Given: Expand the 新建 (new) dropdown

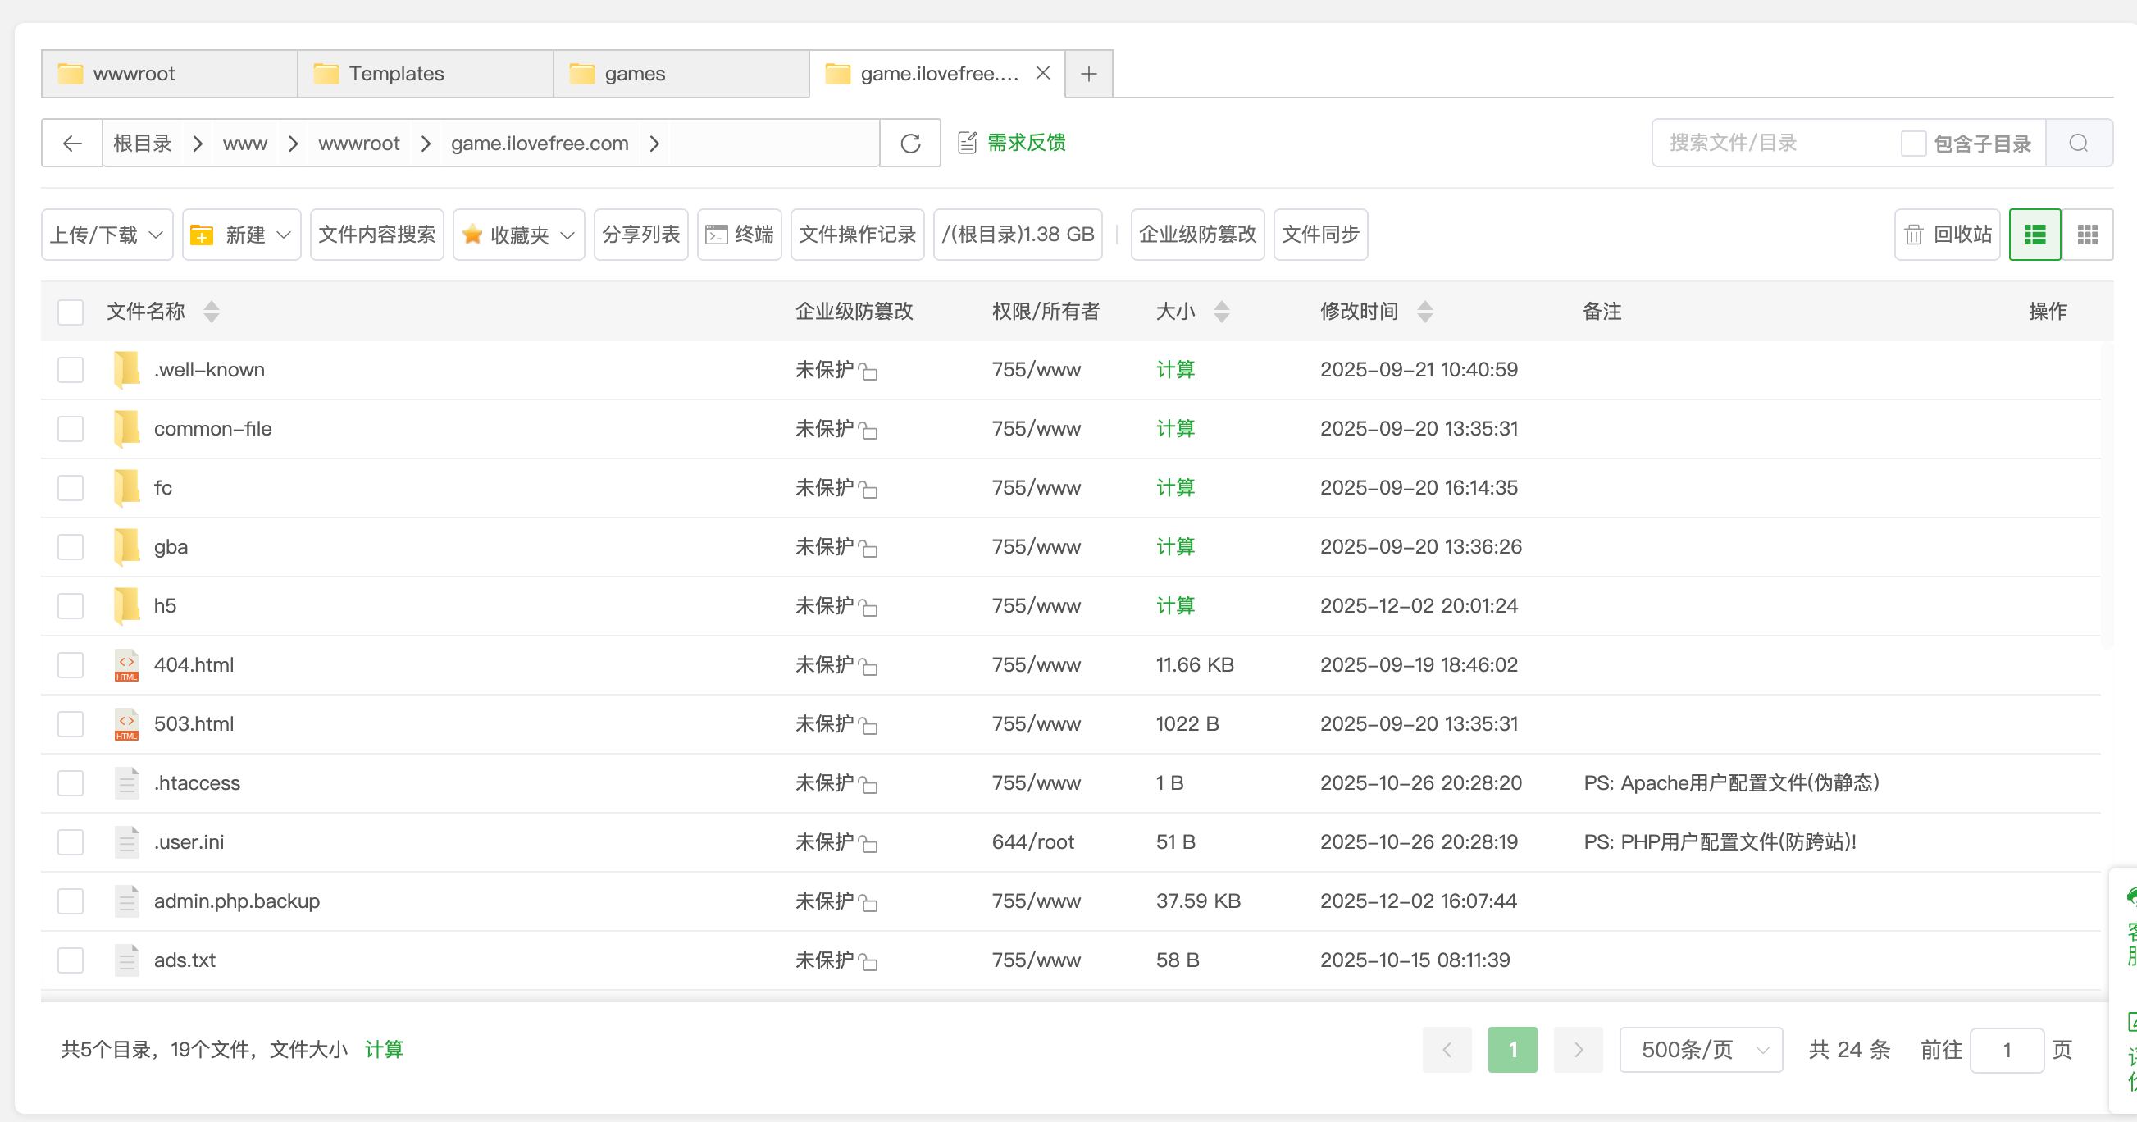Looking at the screenshot, I should tap(241, 235).
